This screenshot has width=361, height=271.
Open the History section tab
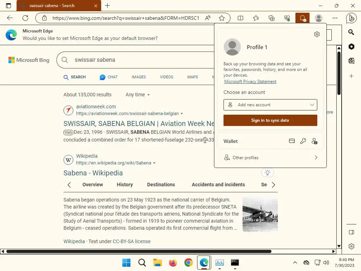pyautogui.click(x=125, y=185)
